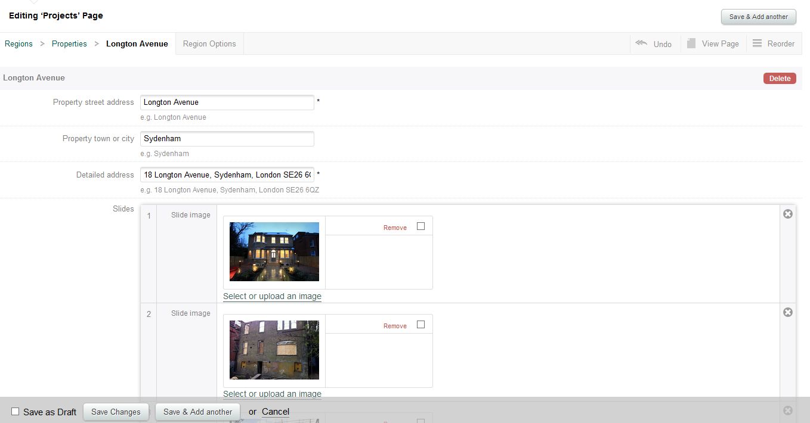Remove slide 1 with its X icon
The width and height of the screenshot is (810, 423).
tap(788, 214)
